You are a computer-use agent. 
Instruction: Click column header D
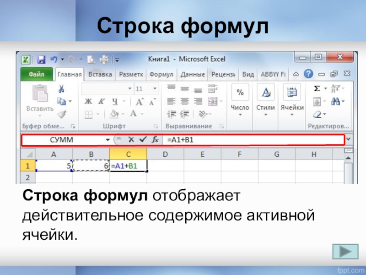pos(165,154)
